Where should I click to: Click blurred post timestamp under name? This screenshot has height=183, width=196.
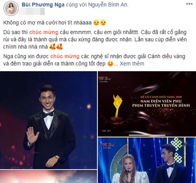[x=32, y=11]
